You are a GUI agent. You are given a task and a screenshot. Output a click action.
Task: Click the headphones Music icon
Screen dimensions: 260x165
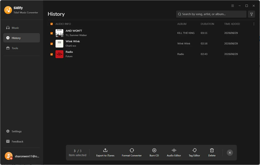point(8,28)
